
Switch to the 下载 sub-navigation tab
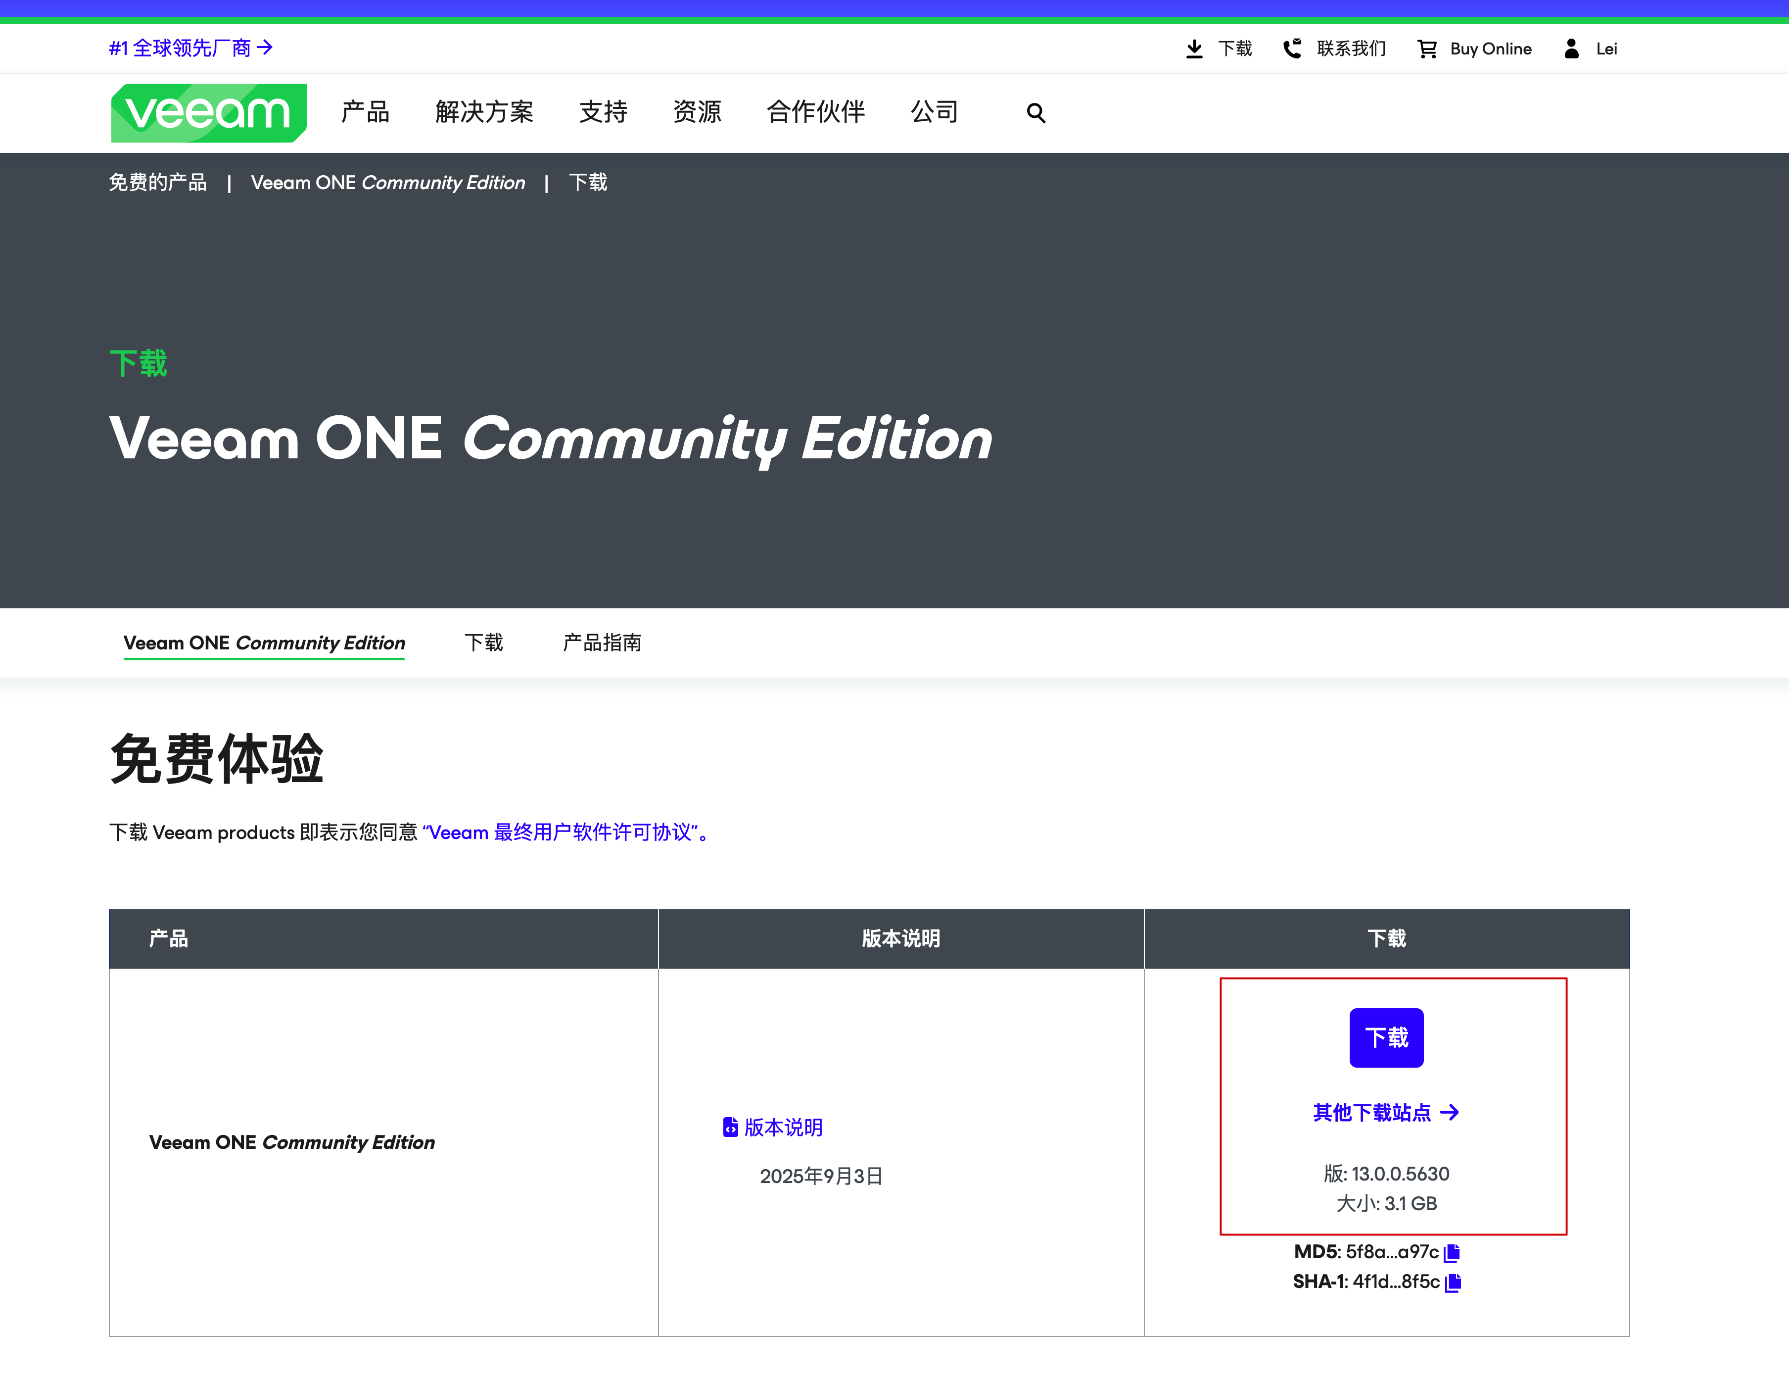[483, 642]
